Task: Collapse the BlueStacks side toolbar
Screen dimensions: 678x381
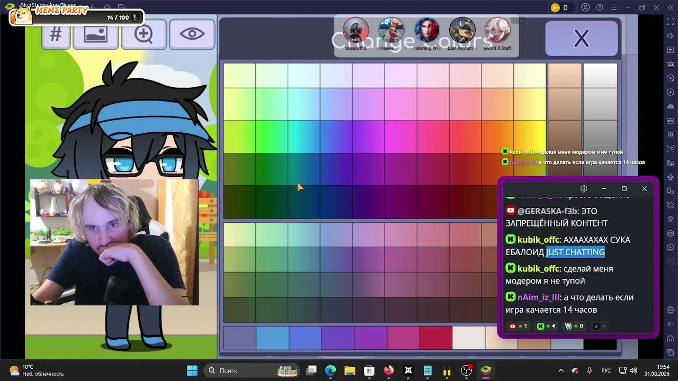Action: coord(671,7)
